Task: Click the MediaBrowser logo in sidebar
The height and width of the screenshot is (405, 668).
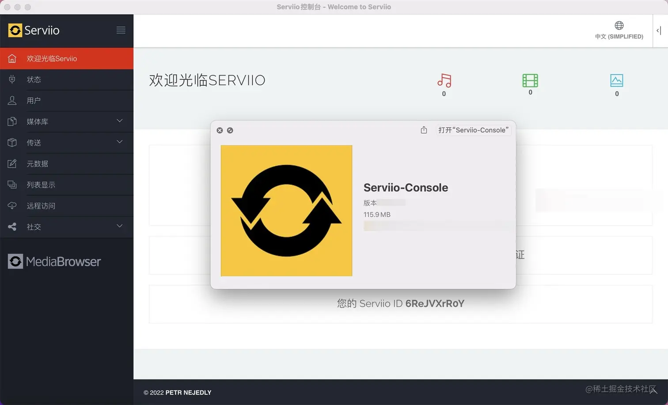Action: tap(54, 261)
